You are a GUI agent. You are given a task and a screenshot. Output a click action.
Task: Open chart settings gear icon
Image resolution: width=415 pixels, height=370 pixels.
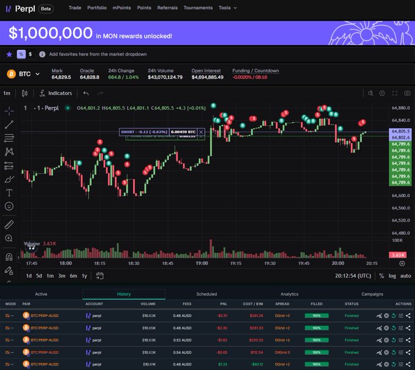[382, 93]
